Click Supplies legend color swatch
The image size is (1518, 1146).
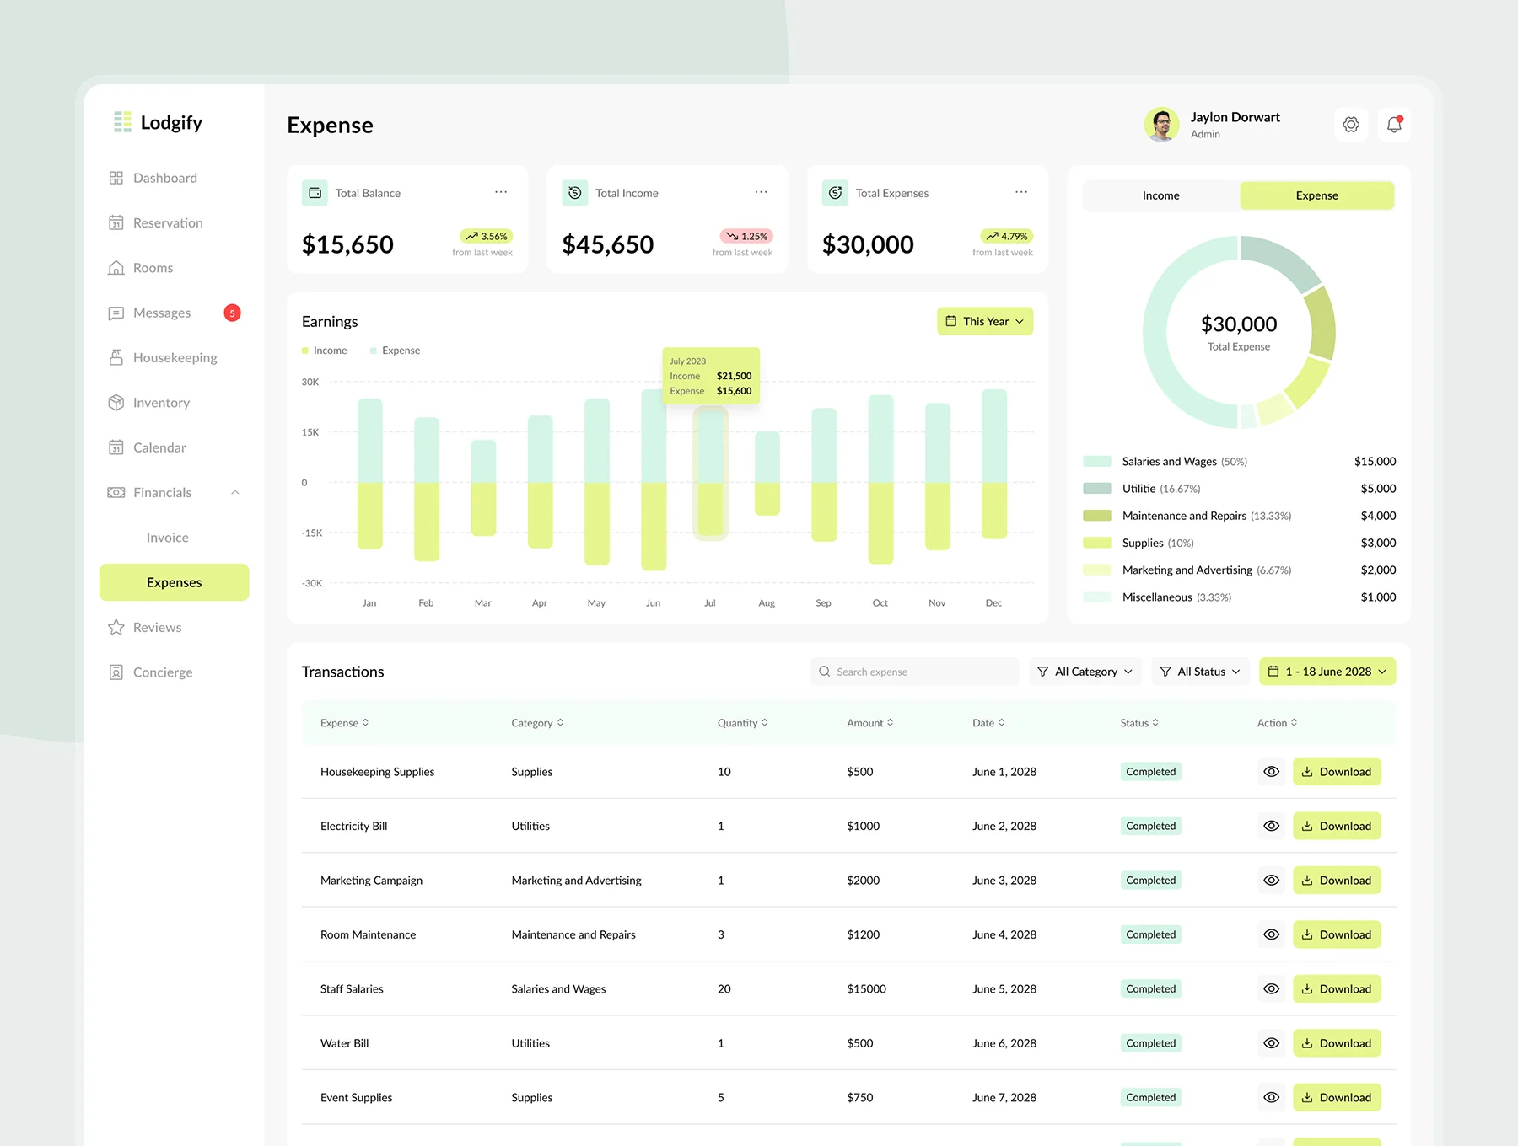pos(1097,543)
